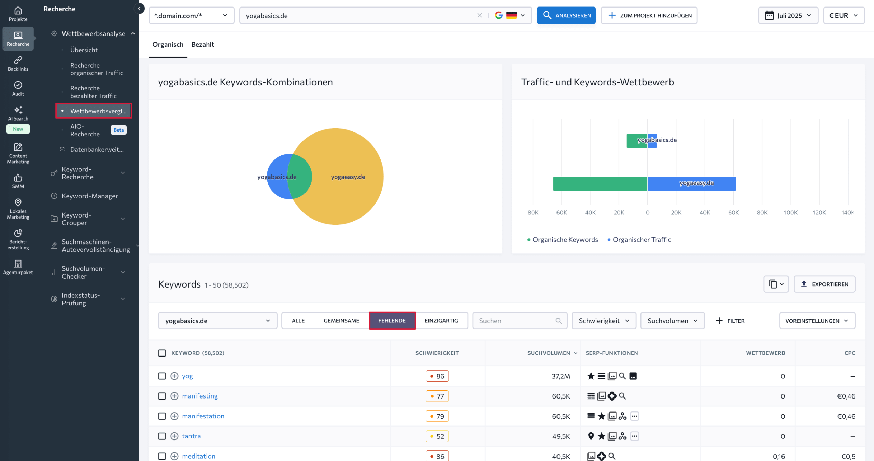Click the star SERP icon for yog
This screenshot has width=874, height=461.
click(x=591, y=376)
